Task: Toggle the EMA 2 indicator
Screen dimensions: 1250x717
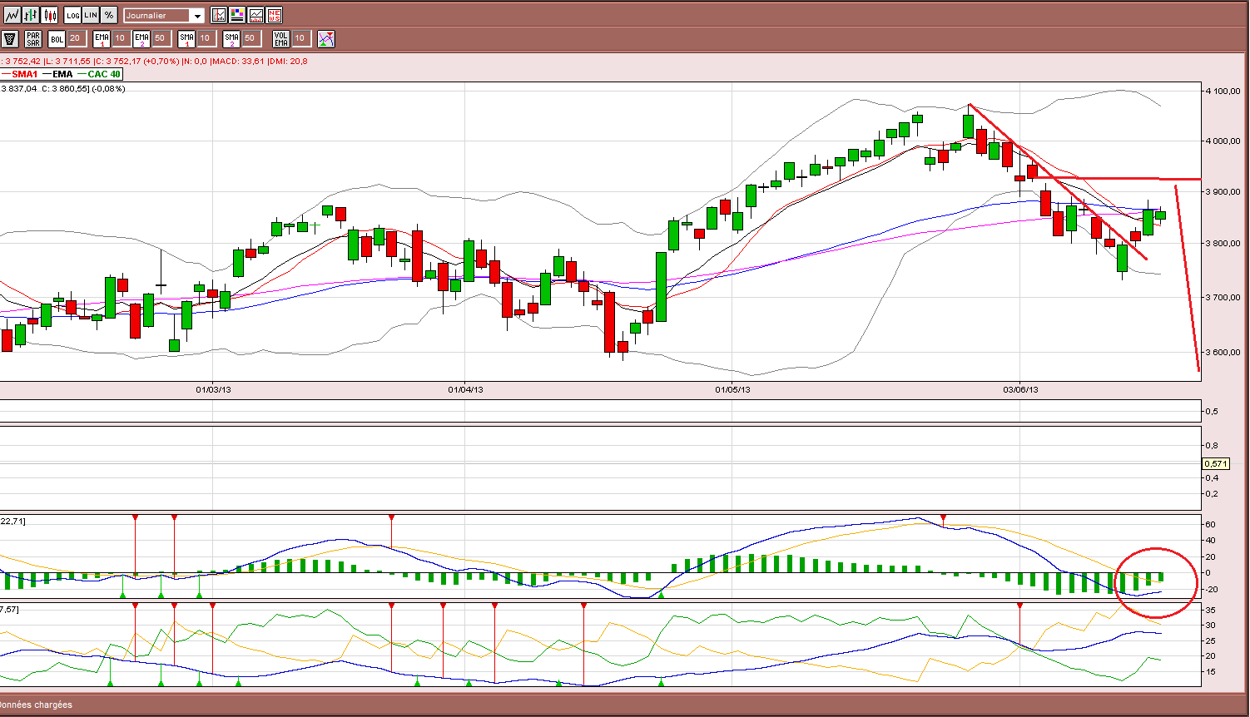Action: pos(141,39)
